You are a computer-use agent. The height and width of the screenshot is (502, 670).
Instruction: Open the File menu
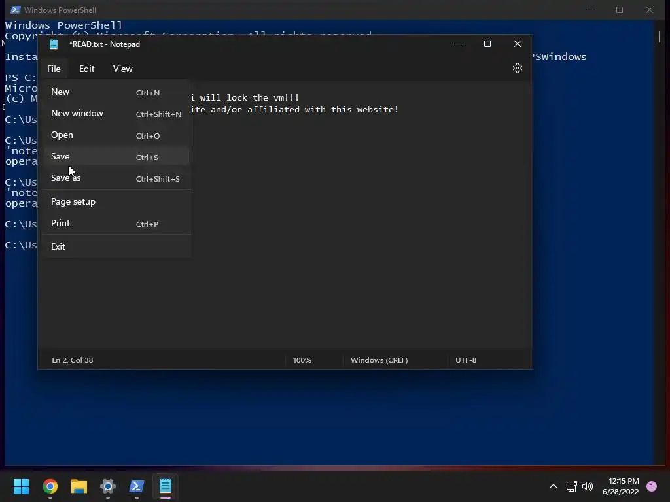click(x=54, y=69)
